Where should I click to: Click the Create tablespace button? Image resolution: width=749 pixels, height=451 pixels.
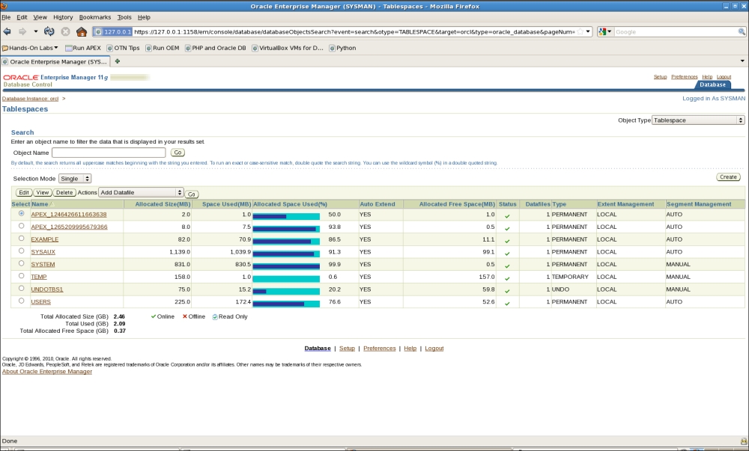[x=729, y=177]
